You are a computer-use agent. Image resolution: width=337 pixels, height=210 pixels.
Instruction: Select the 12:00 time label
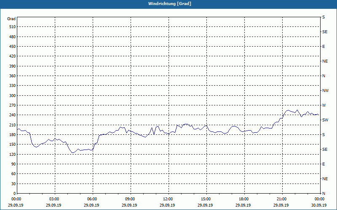click(x=168, y=199)
